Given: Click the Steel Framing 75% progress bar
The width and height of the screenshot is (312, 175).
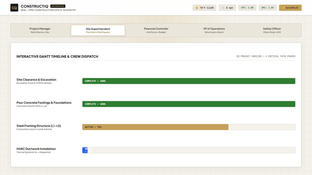Looking at the screenshot, I should click(155, 127).
